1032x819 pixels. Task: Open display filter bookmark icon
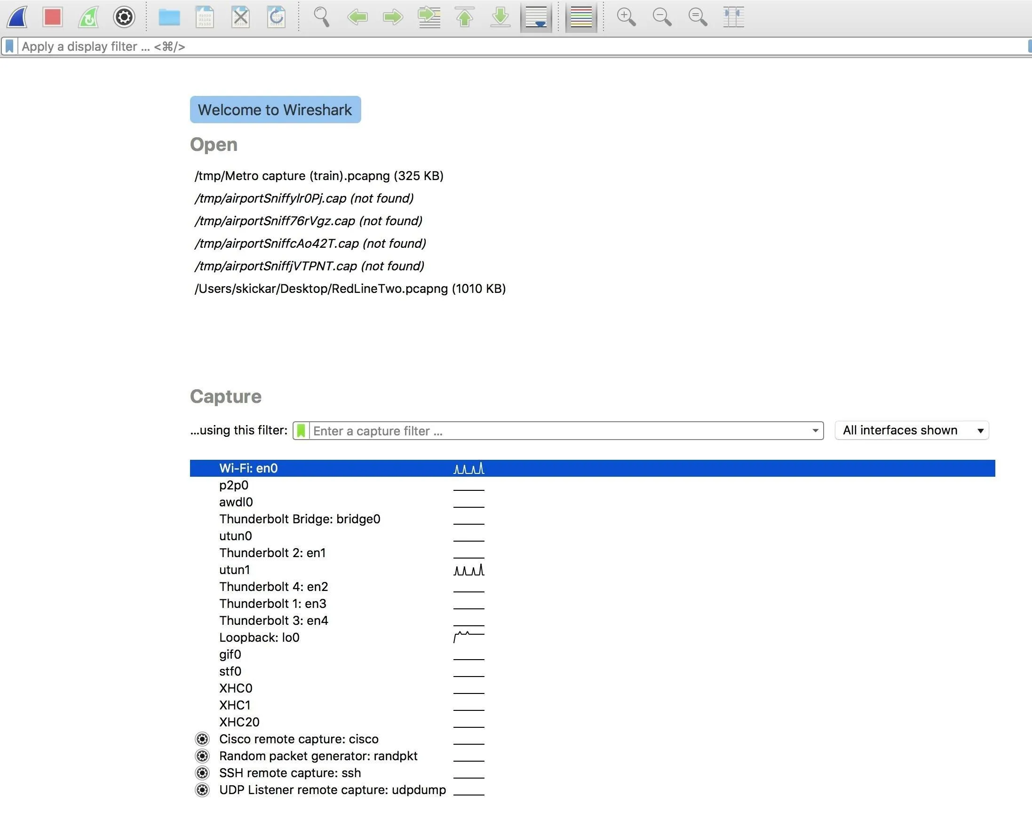[x=9, y=47]
